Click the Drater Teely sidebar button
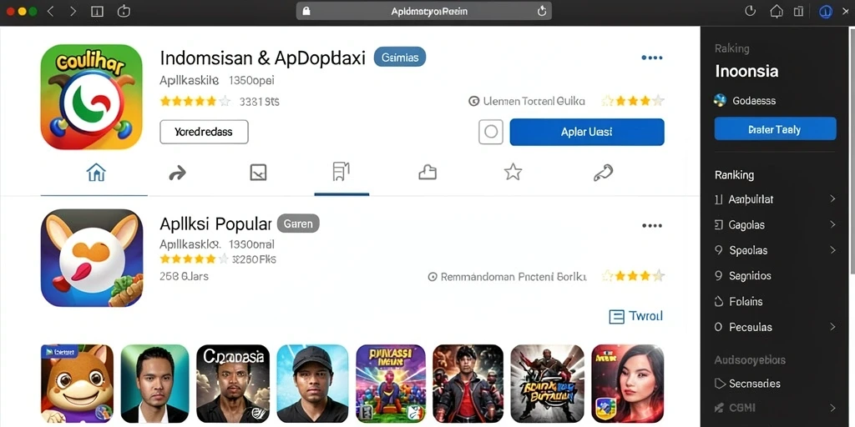Viewport: 855px width, 427px height. [775, 129]
